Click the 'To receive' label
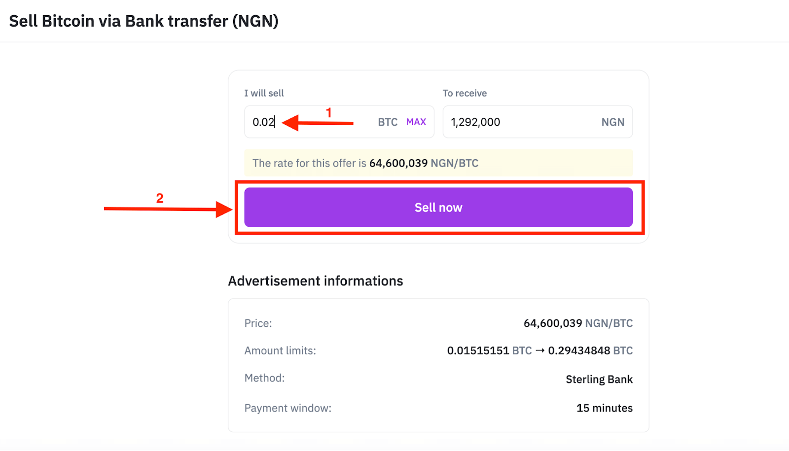789x451 pixels. [464, 93]
